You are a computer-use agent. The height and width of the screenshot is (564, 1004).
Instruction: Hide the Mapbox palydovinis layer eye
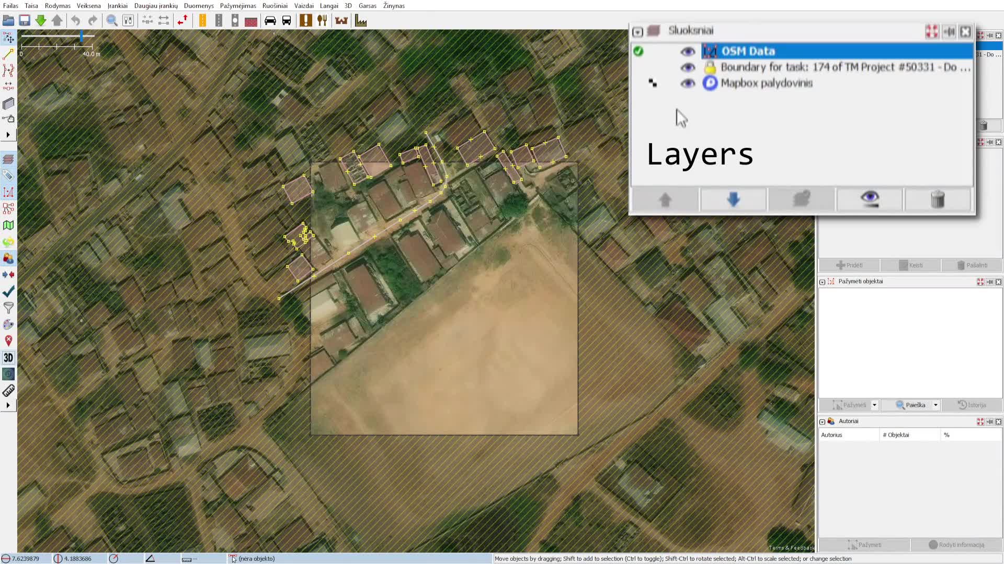coord(688,84)
